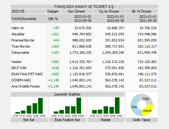Click the value 1.210.761.605
169x129 pixels.
coord(81,68)
